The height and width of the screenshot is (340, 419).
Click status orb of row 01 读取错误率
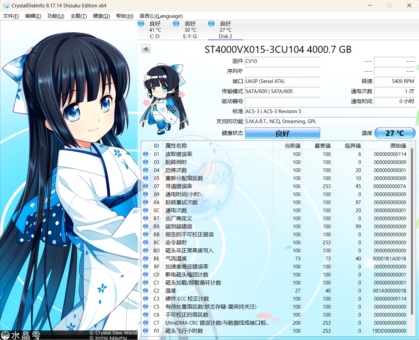click(146, 154)
